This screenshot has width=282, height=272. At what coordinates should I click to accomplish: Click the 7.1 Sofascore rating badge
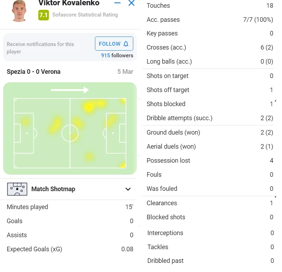coord(43,15)
